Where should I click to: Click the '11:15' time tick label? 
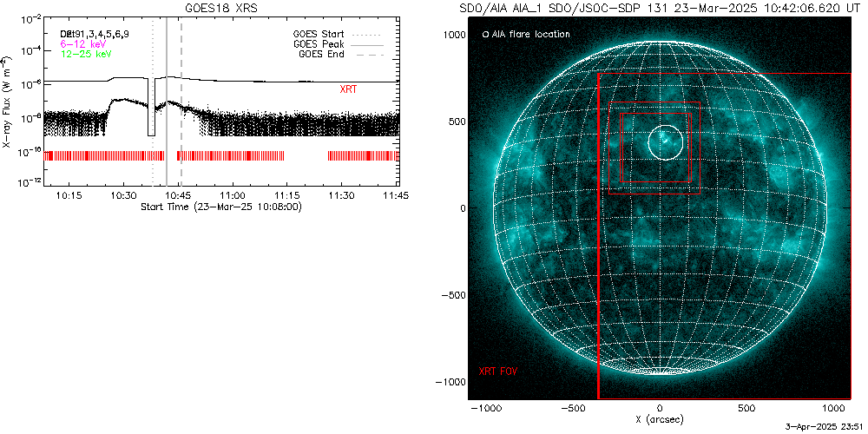click(x=288, y=196)
